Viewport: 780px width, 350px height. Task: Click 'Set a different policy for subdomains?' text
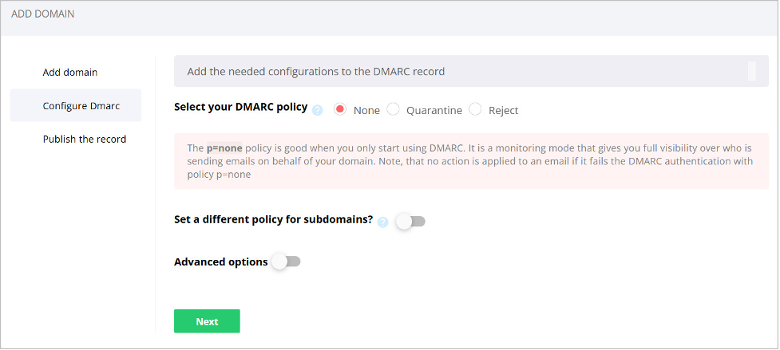[x=273, y=219]
